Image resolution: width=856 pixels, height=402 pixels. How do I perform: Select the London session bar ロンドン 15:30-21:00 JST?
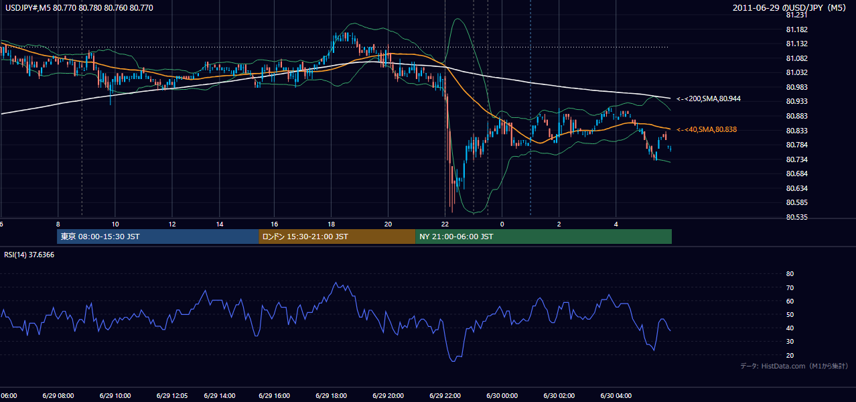(337, 237)
